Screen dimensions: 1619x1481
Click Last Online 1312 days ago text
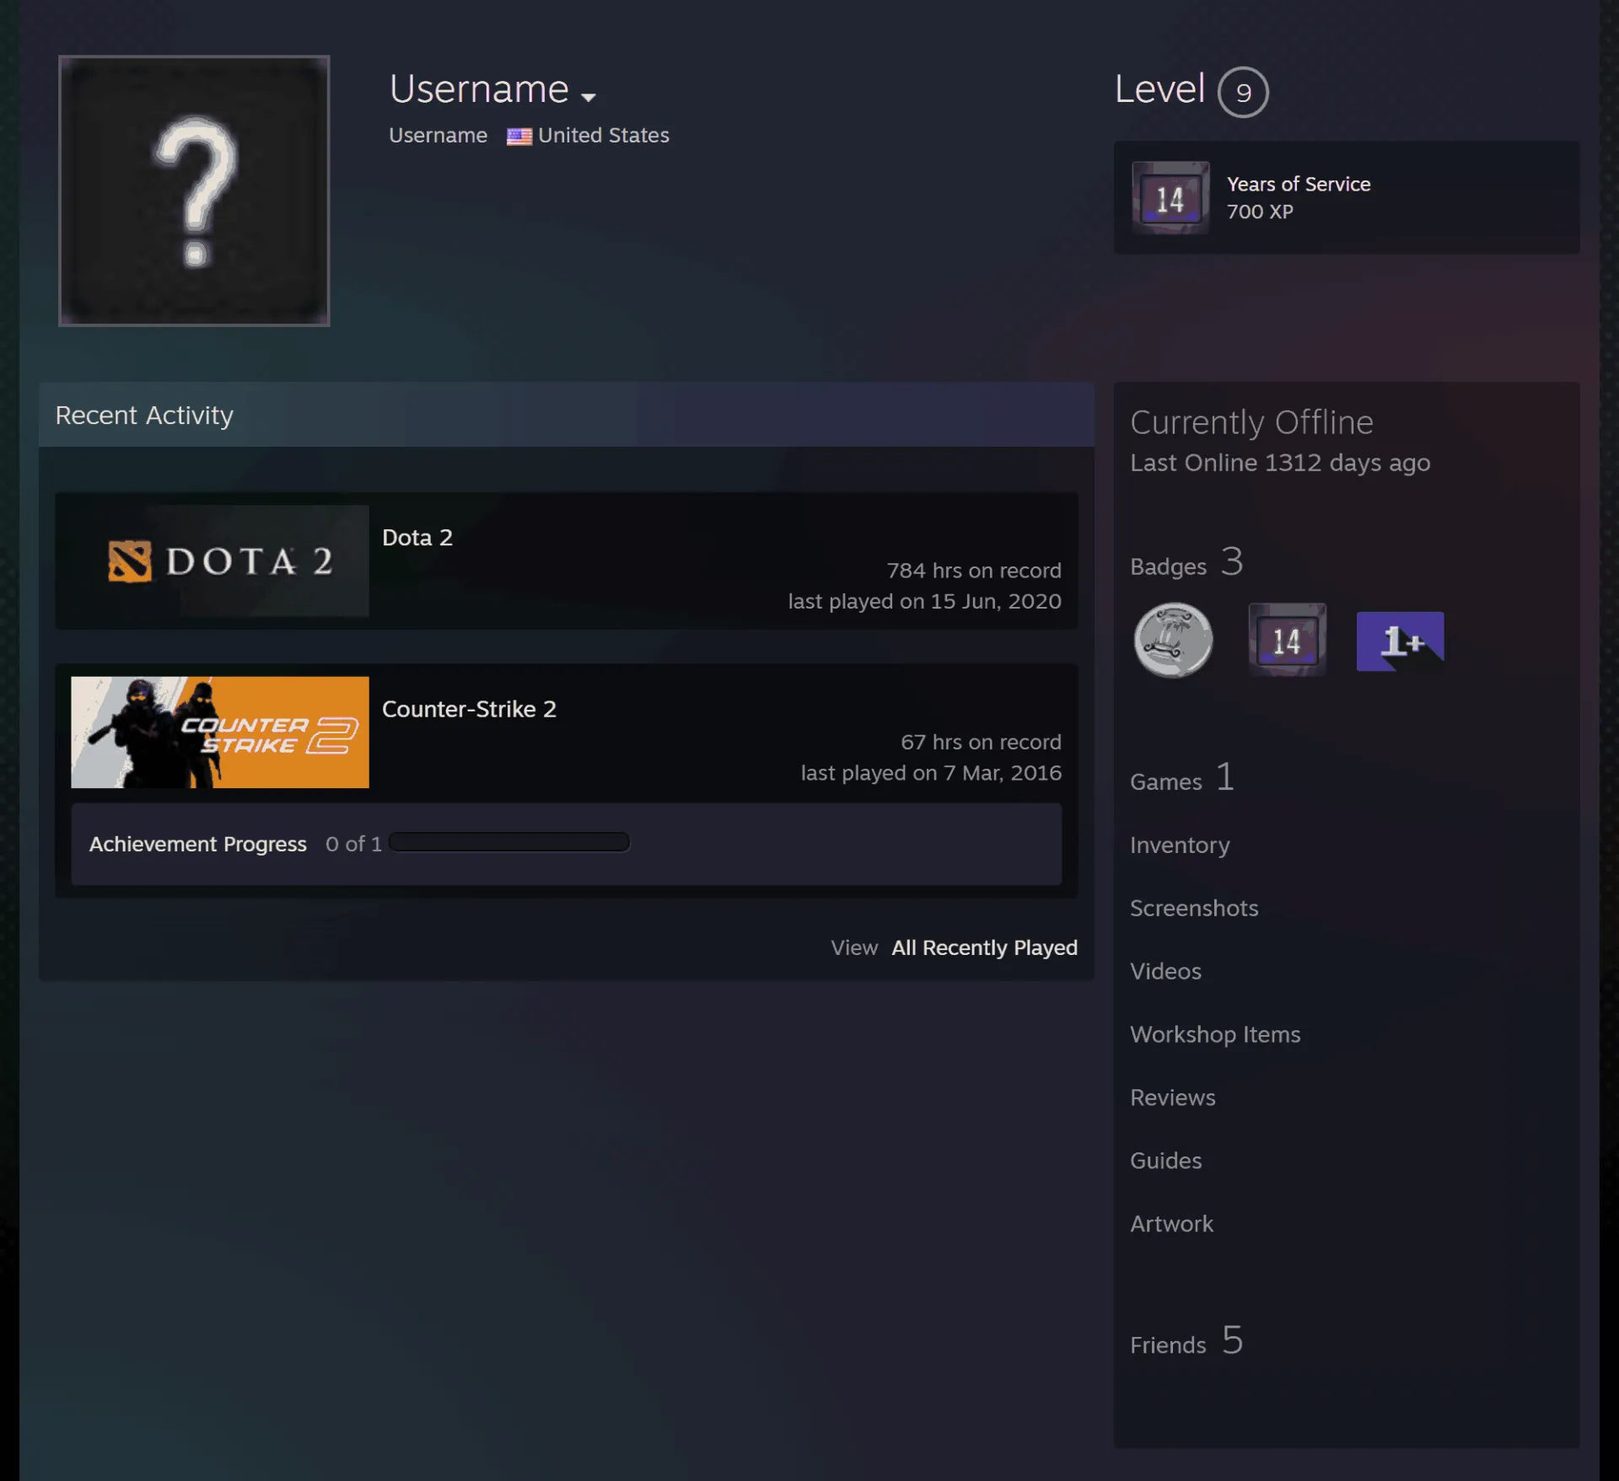pos(1279,463)
